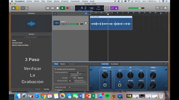Open Quick Help yellow question button
179x100 pixels.
pyautogui.click(x=17, y=8)
